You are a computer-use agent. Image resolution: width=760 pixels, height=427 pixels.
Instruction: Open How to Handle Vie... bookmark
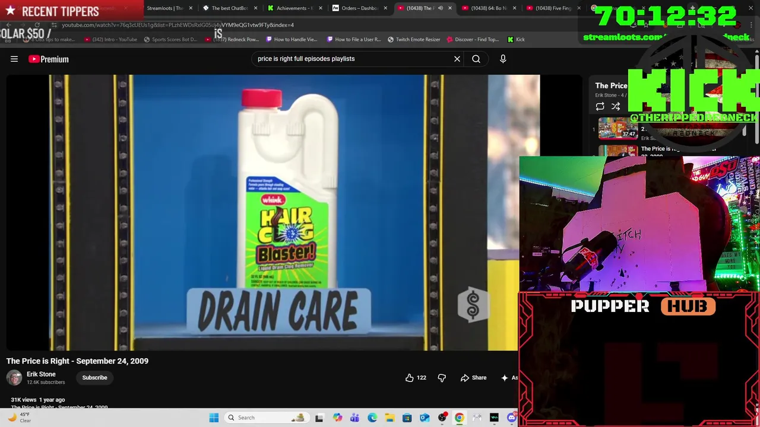(x=292, y=40)
